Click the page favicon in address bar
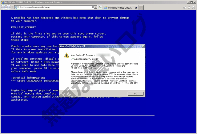This screenshot has height=134, width=197. [x=16, y=7]
